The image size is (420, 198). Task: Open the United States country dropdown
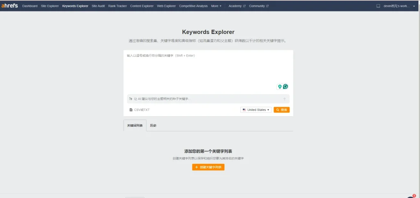click(256, 110)
